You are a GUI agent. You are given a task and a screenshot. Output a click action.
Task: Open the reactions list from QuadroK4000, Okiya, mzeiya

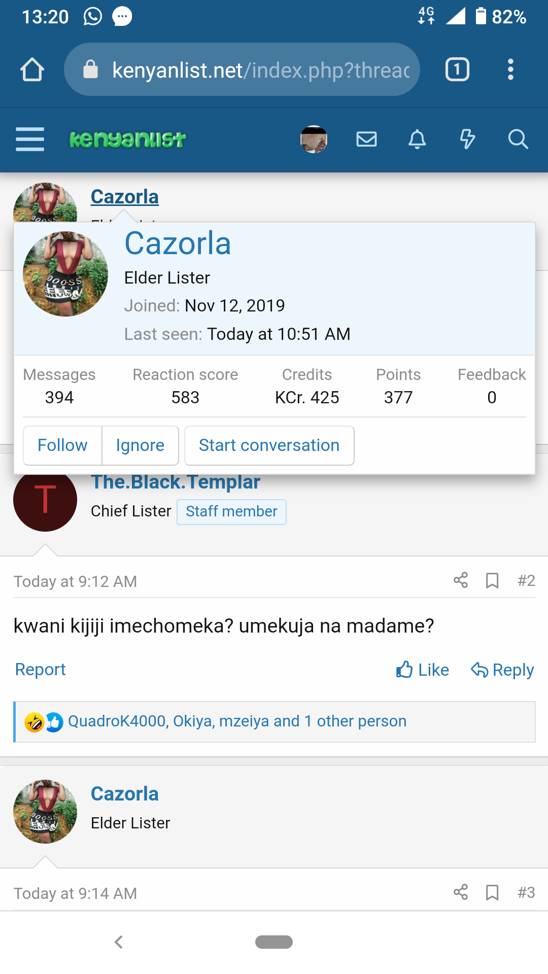237,721
